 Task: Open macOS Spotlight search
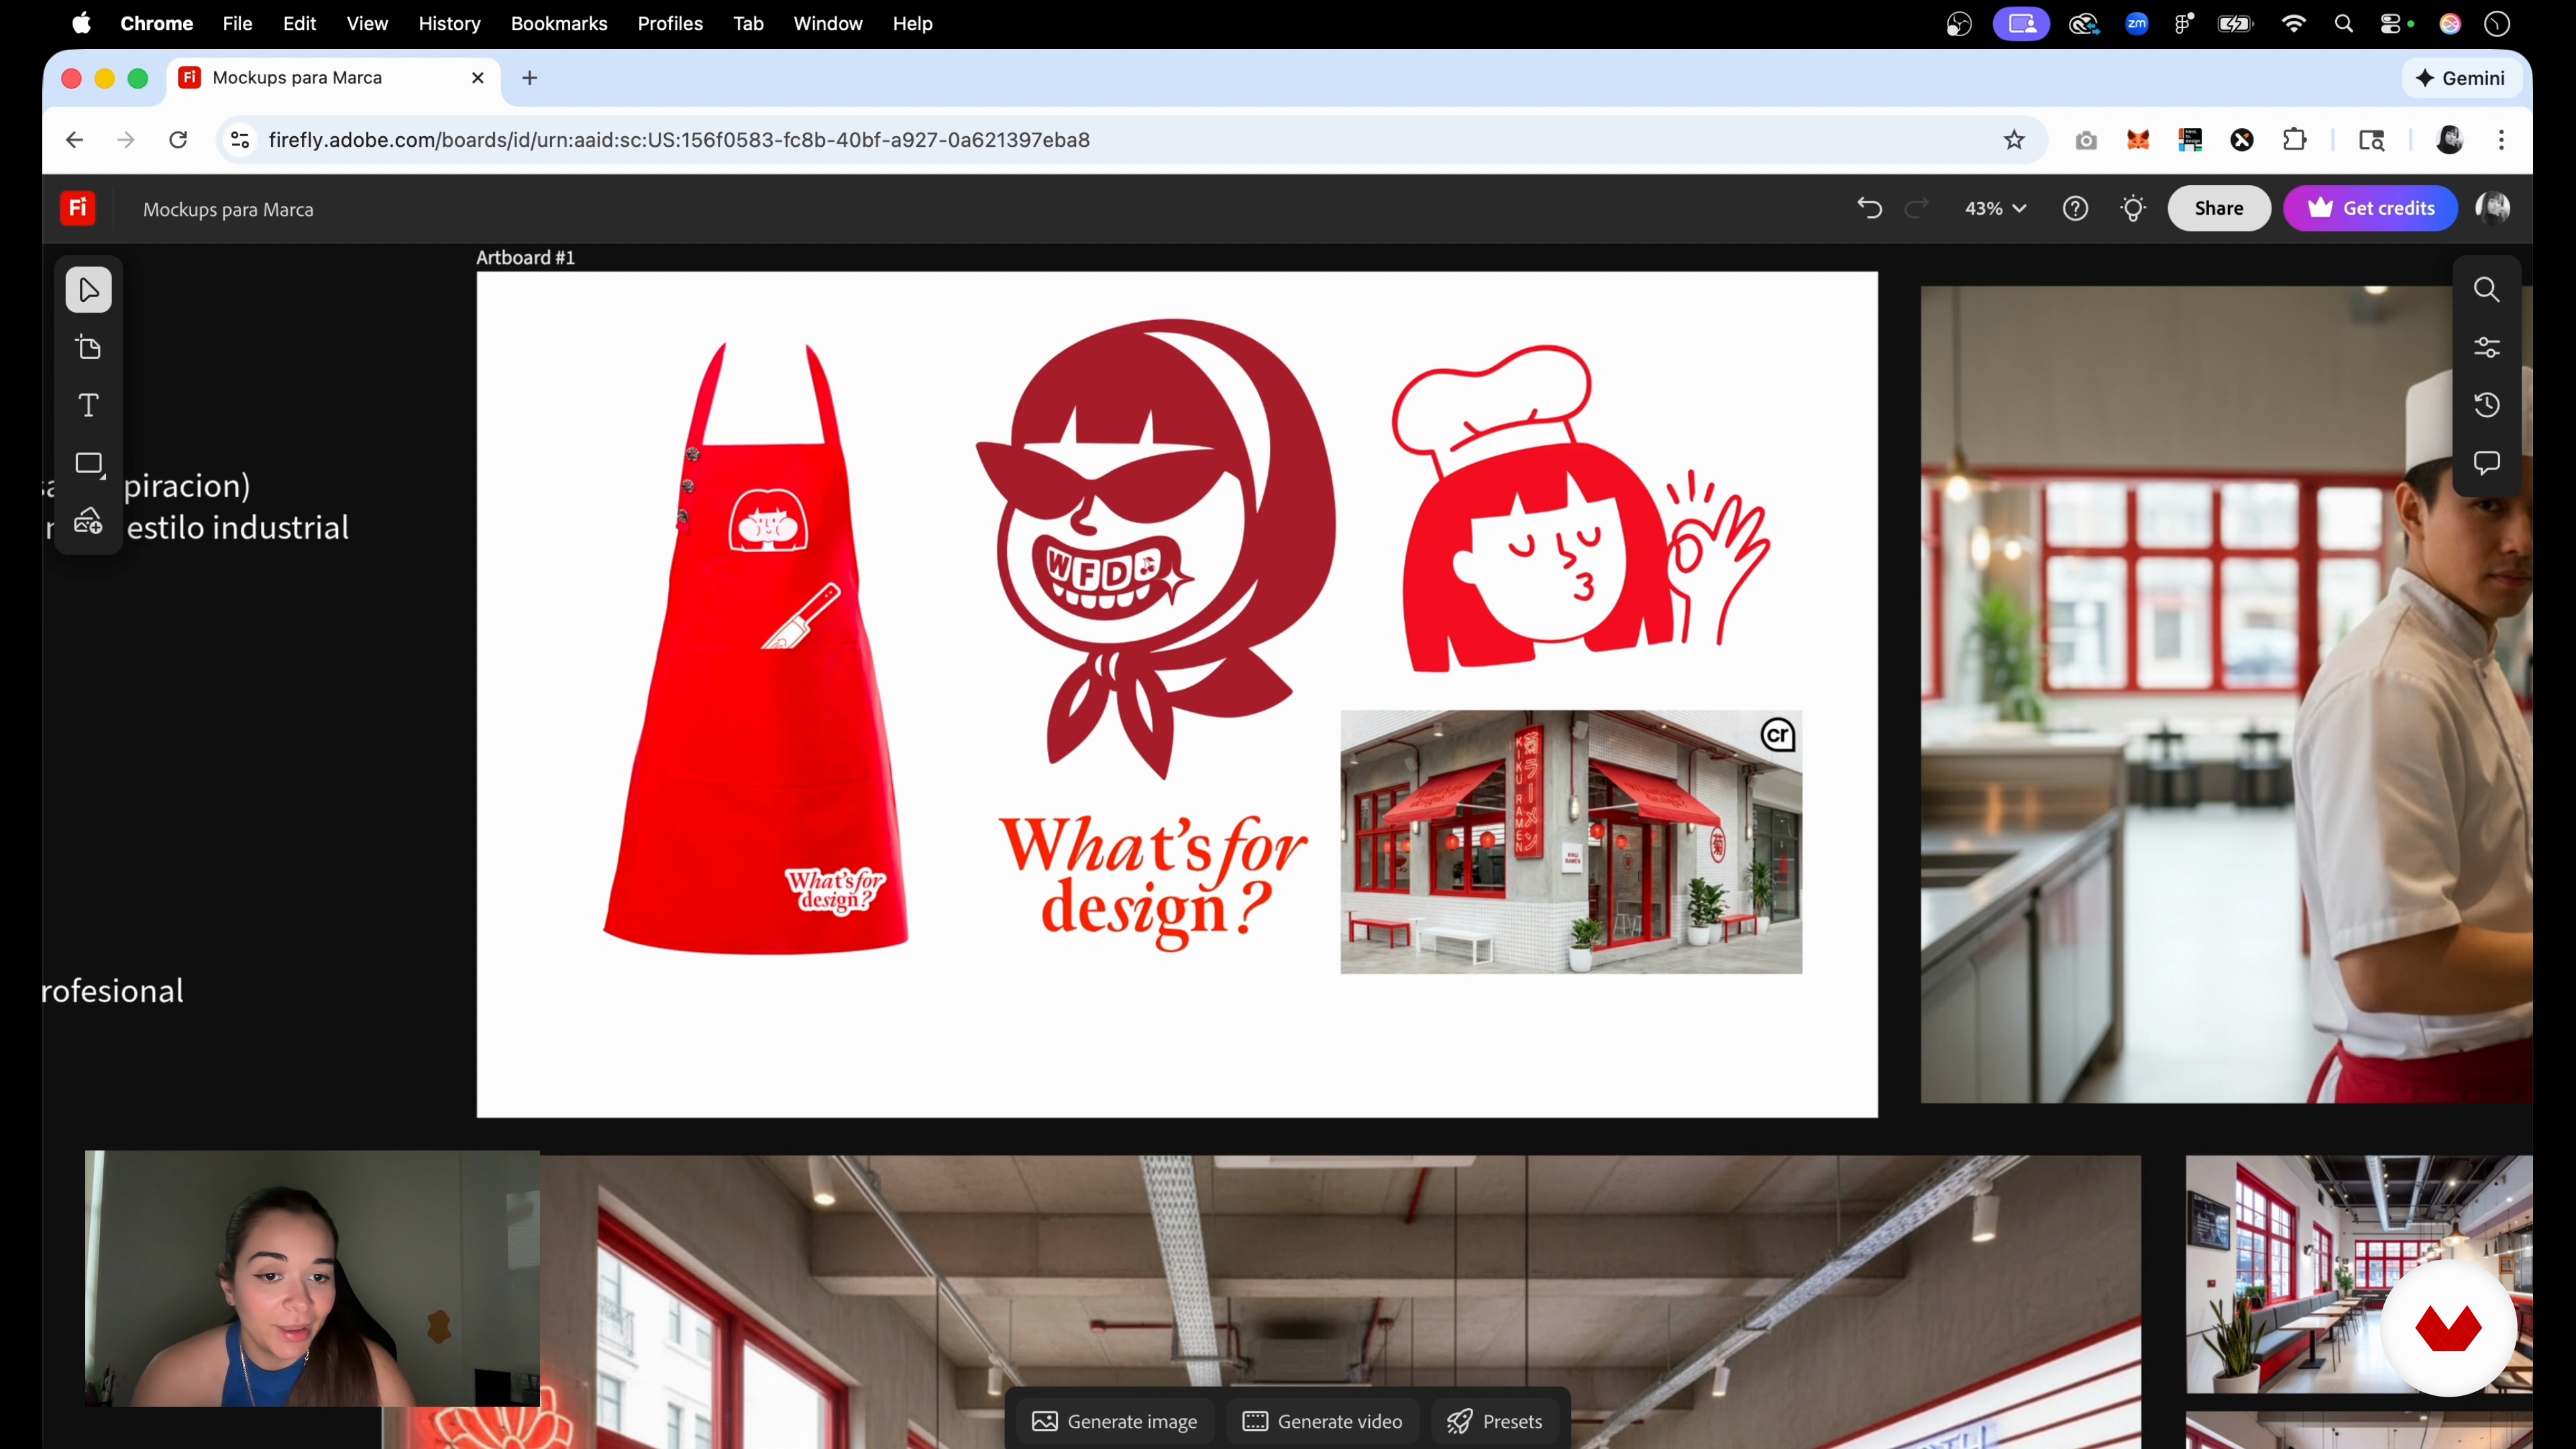2343,24
